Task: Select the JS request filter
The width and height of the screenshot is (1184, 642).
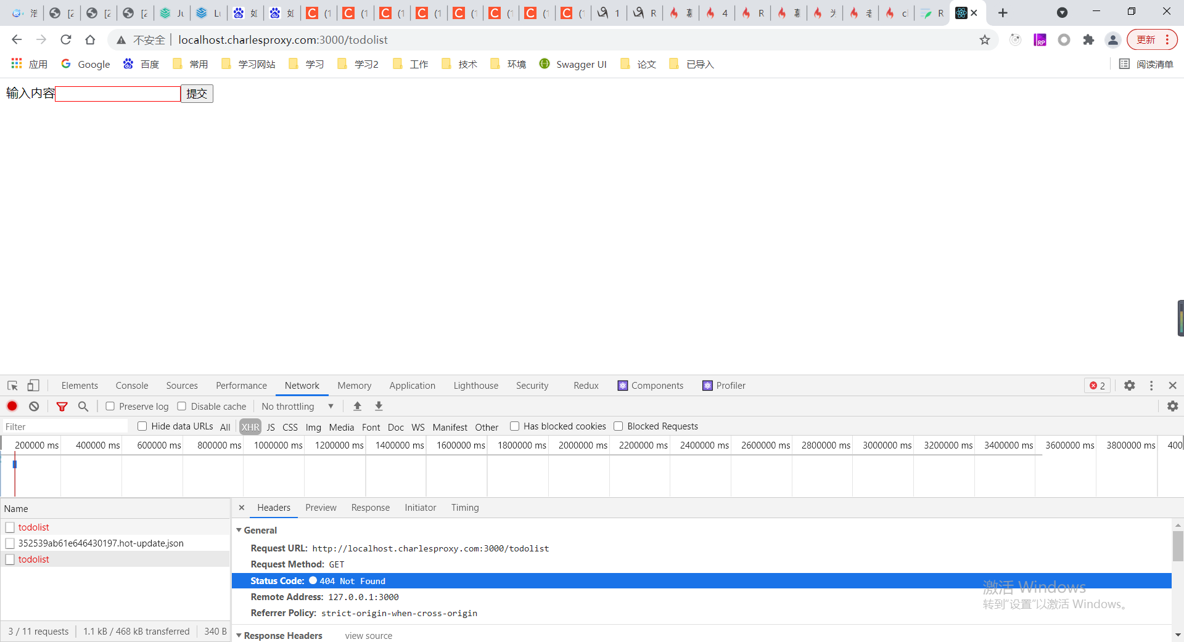Action: (271, 427)
